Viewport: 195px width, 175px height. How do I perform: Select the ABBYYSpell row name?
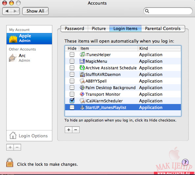96,81
